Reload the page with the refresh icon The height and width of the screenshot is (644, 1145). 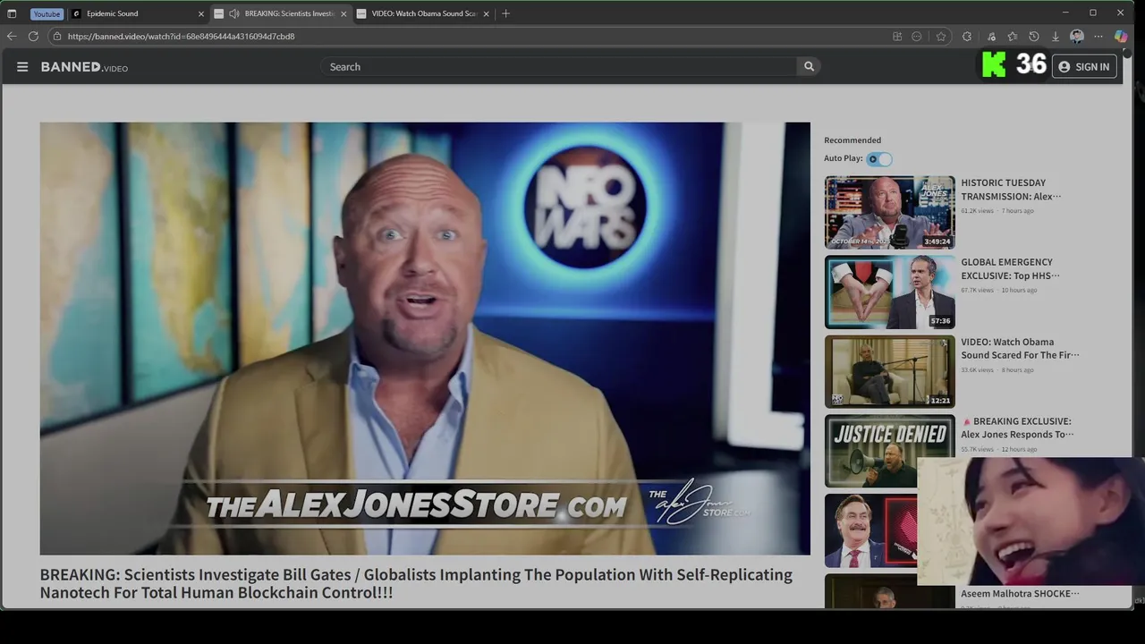pyautogui.click(x=33, y=36)
